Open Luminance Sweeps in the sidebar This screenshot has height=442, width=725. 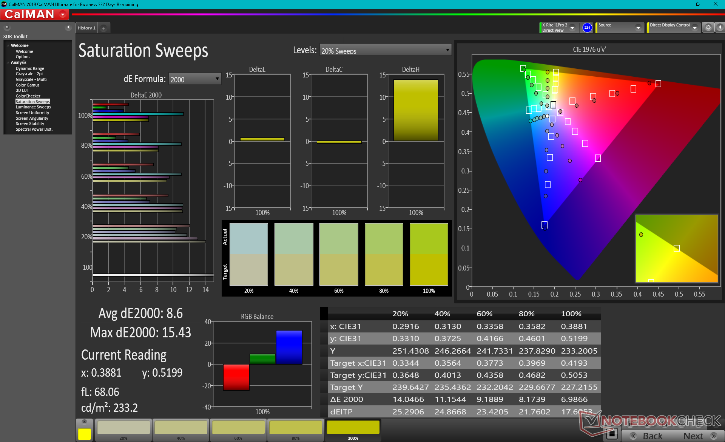pyautogui.click(x=33, y=107)
